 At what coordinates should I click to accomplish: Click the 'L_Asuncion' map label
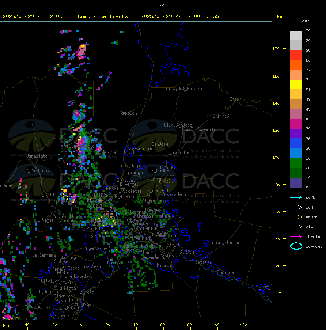coord(178,153)
